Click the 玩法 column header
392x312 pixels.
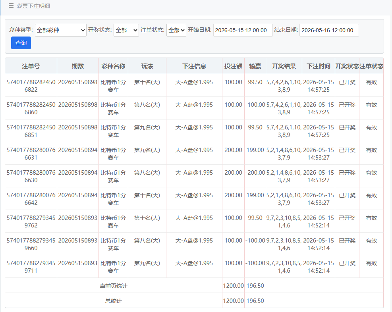(x=147, y=66)
